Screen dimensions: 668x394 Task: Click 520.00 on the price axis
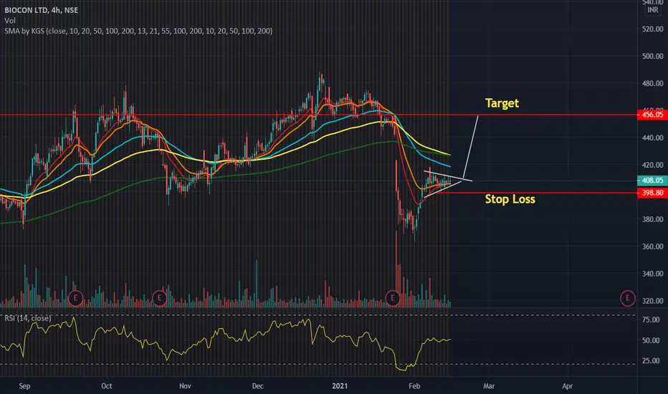coord(653,29)
